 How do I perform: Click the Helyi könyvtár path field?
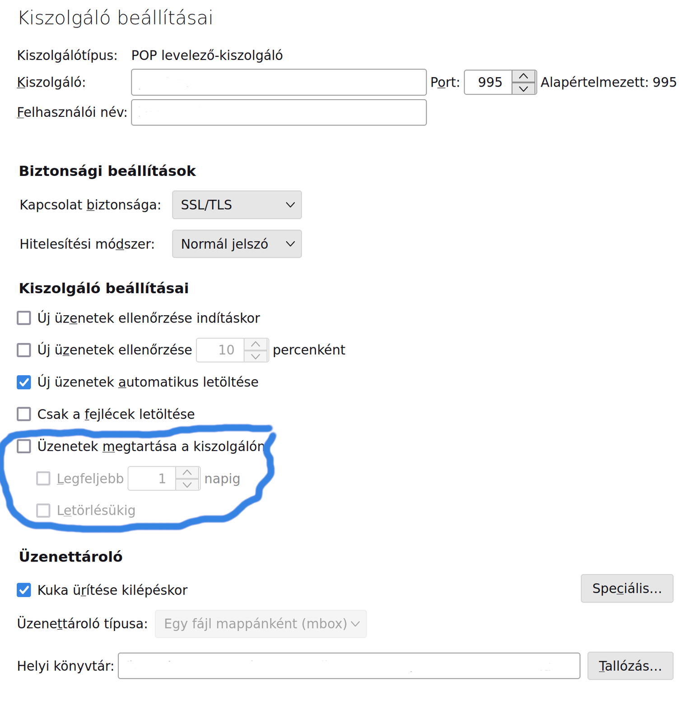[x=349, y=666]
